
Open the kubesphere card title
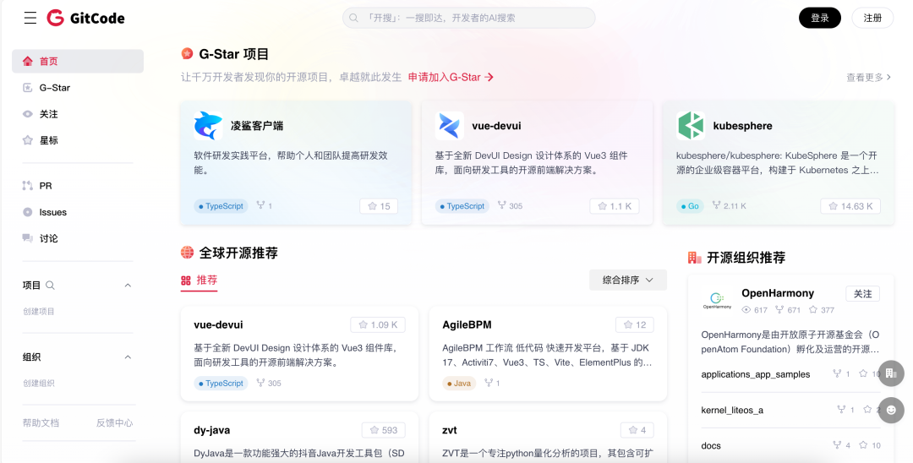(742, 126)
